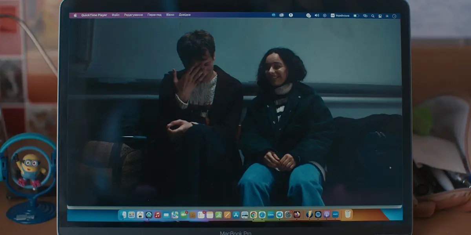Launch QuickTime Player from the Dock
The image size is (471, 235).
[149, 215]
